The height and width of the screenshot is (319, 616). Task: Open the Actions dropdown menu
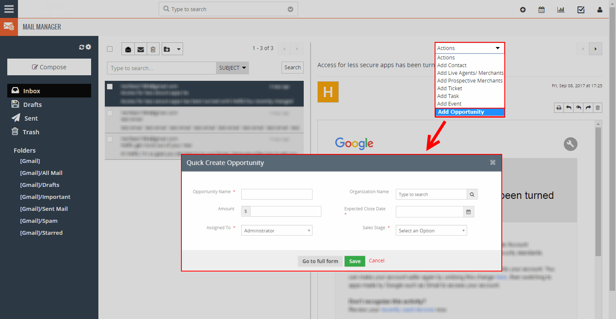click(469, 48)
